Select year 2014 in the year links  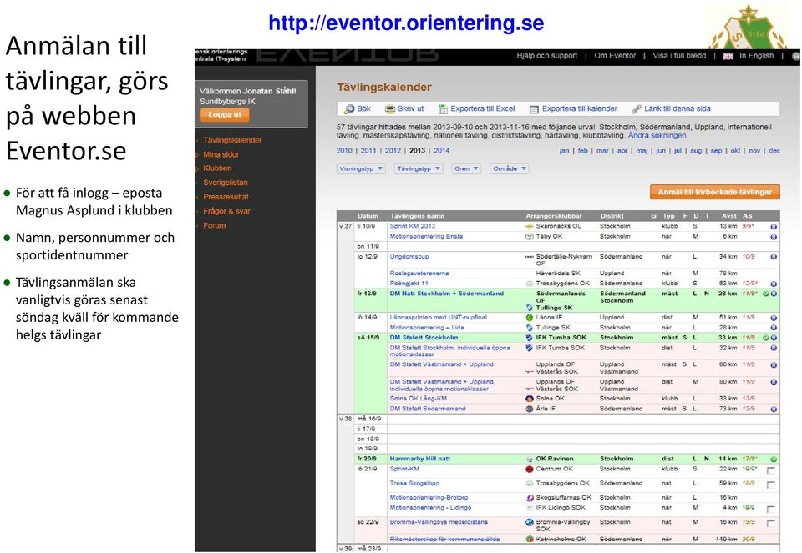(x=441, y=151)
